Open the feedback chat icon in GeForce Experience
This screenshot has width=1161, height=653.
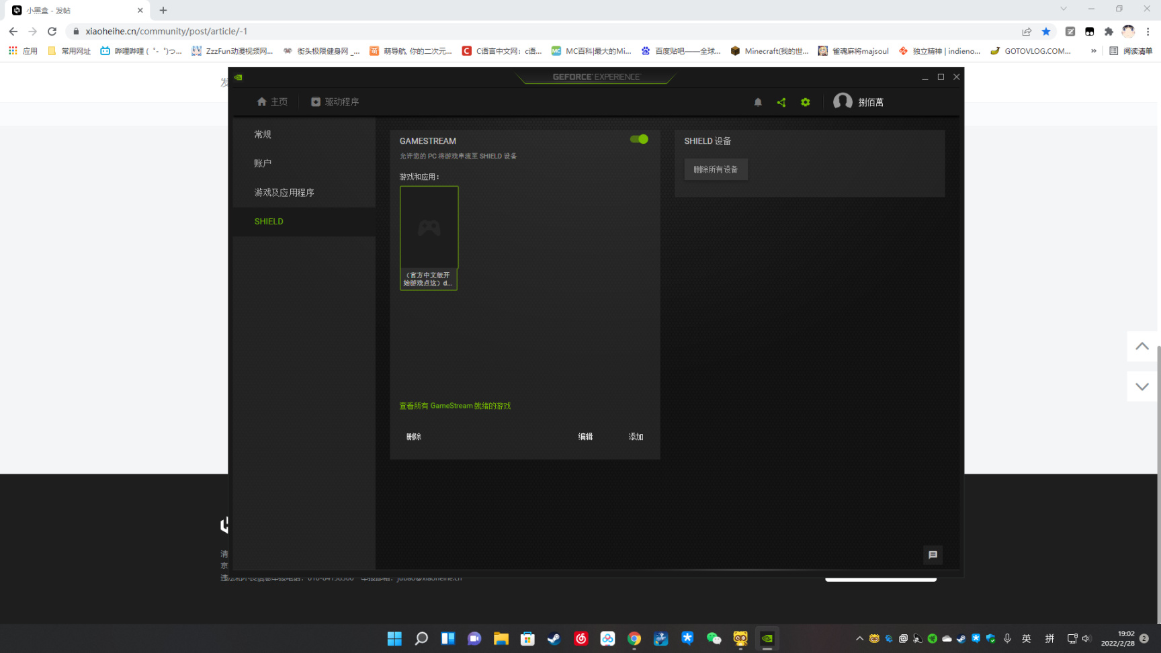pyautogui.click(x=933, y=555)
